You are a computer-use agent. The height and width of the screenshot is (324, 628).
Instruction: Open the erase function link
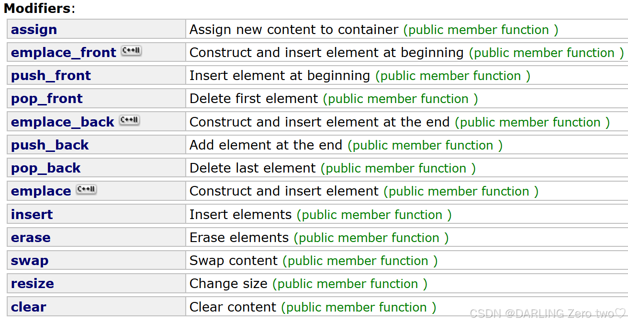31,238
